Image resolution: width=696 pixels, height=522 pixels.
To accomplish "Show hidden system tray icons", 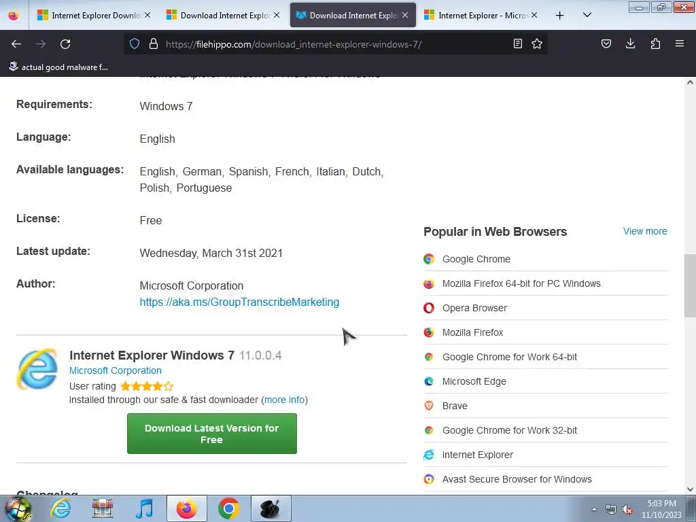I will (x=594, y=510).
